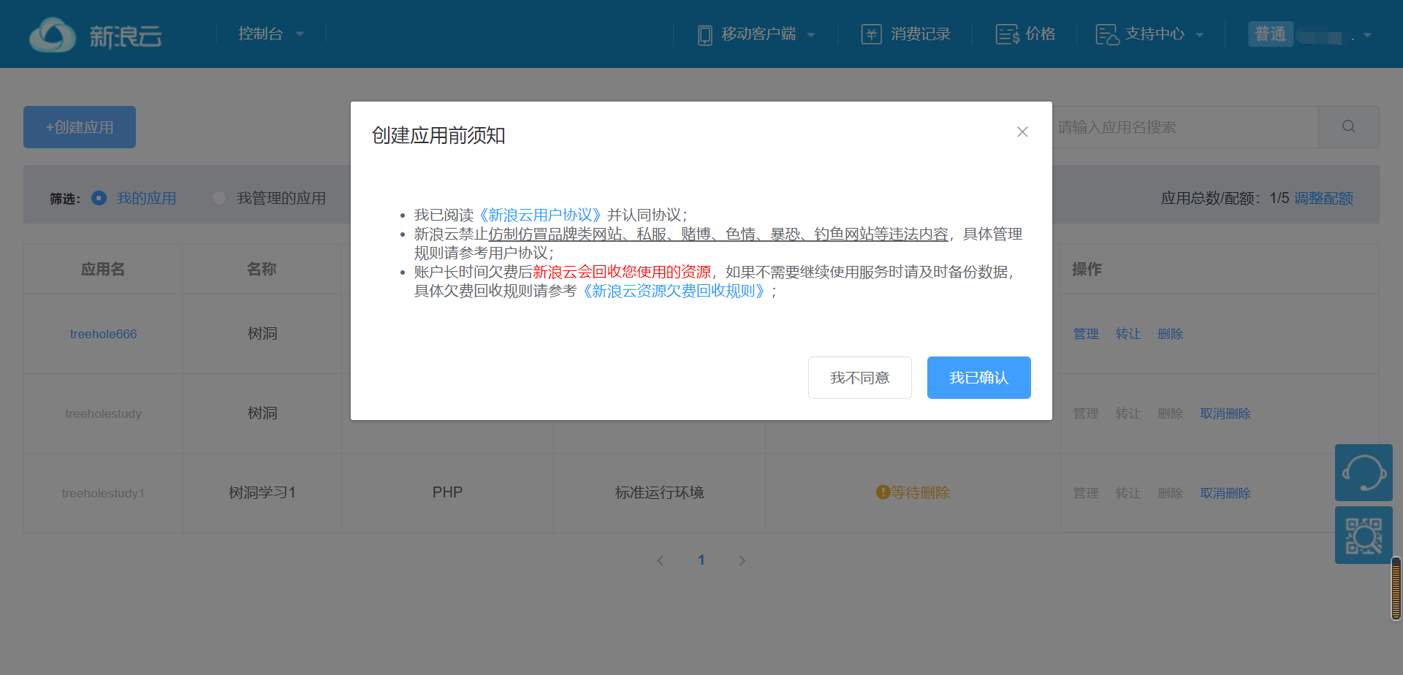The image size is (1403, 675).
Task: Open the 移动客户端 phone icon
Action: coord(704,34)
